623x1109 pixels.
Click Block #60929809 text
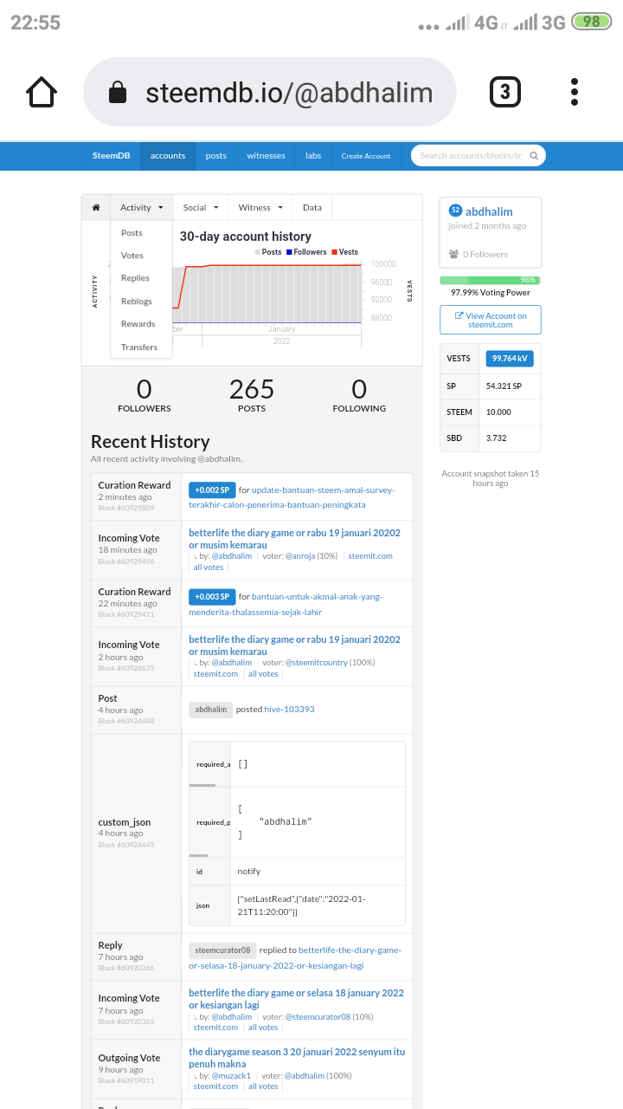pyautogui.click(x=126, y=508)
